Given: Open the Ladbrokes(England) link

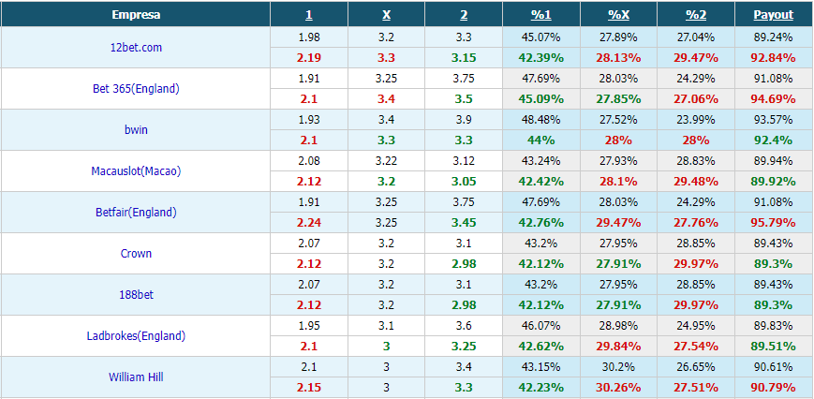Looking at the screenshot, I should pos(136,335).
